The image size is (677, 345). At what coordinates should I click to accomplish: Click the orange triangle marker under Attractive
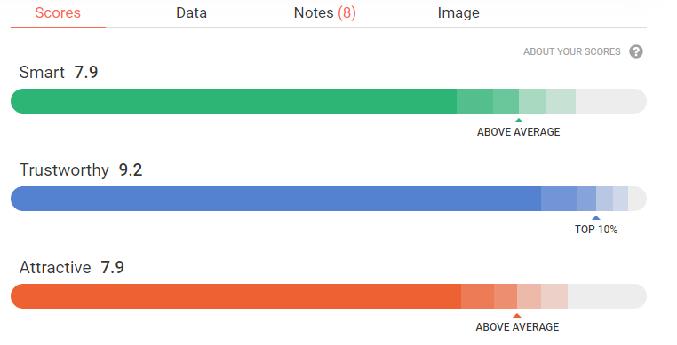point(517,315)
